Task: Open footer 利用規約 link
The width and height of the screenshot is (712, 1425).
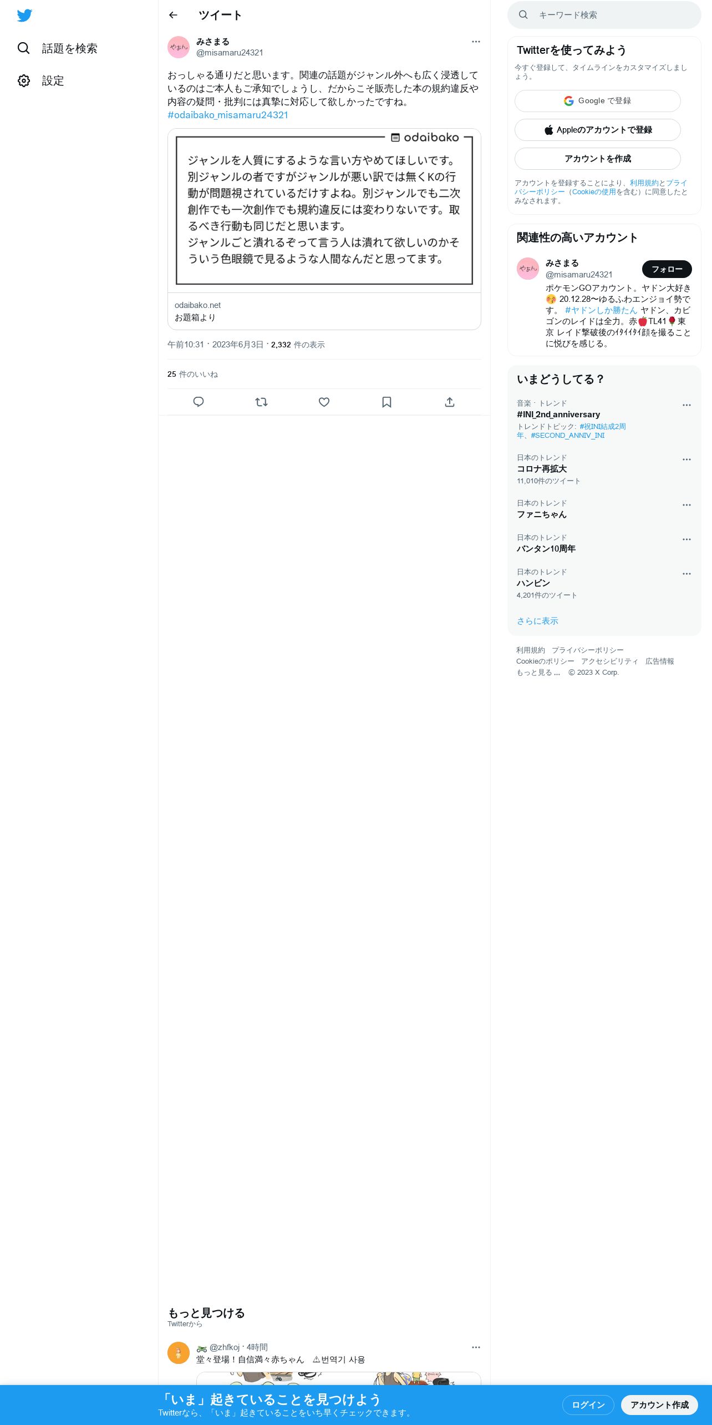Action: click(x=531, y=650)
